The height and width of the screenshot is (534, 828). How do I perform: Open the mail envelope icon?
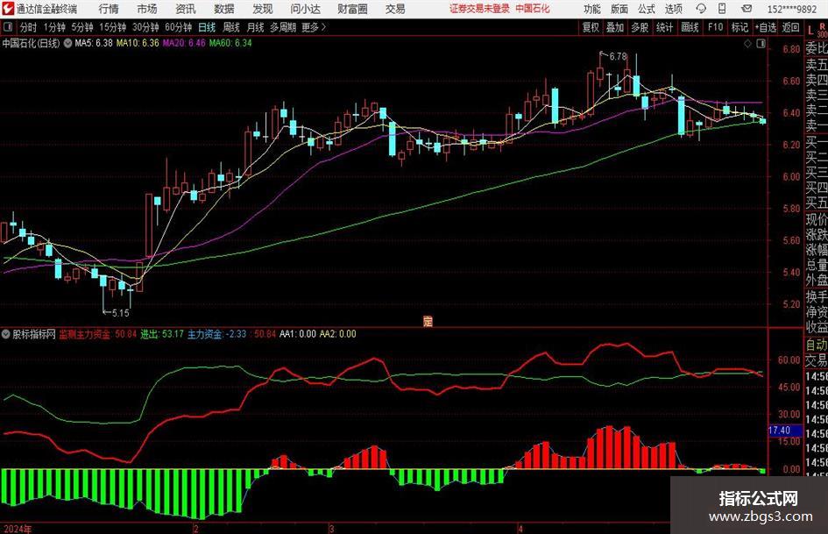click(747, 9)
